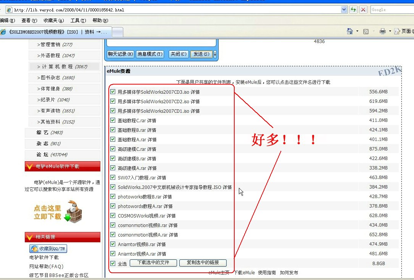Click the chat message text area

[x=161, y=43]
